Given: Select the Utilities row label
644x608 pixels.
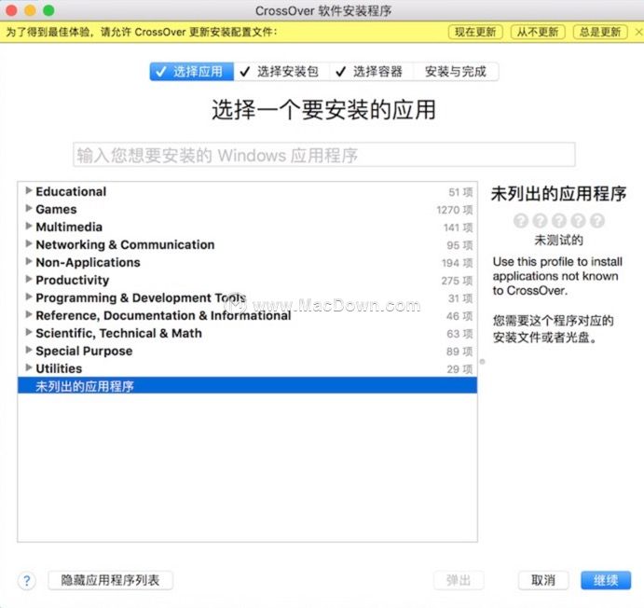Looking at the screenshot, I should pyautogui.click(x=59, y=368).
